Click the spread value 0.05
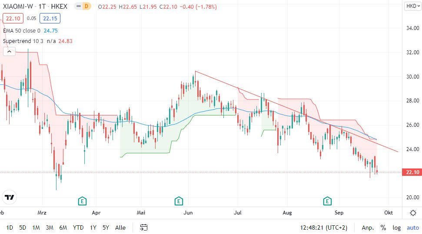Image resolution: width=422 pixels, height=234 pixels. coord(31,18)
